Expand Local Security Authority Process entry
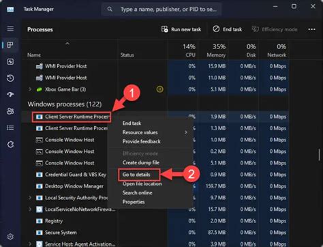Screen dimensions: 323x247 tap(30, 198)
